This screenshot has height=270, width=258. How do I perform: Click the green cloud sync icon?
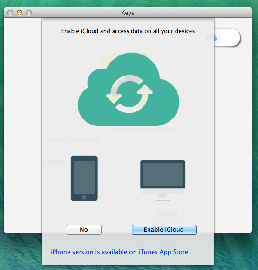click(x=129, y=89)
